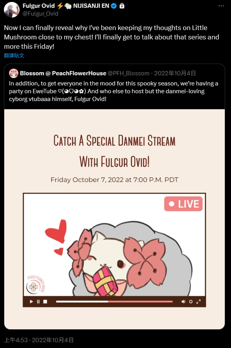231x348 pixels.
Task: Open Blossom's quoted tweet avatar
Action: (x=14, y=73)
